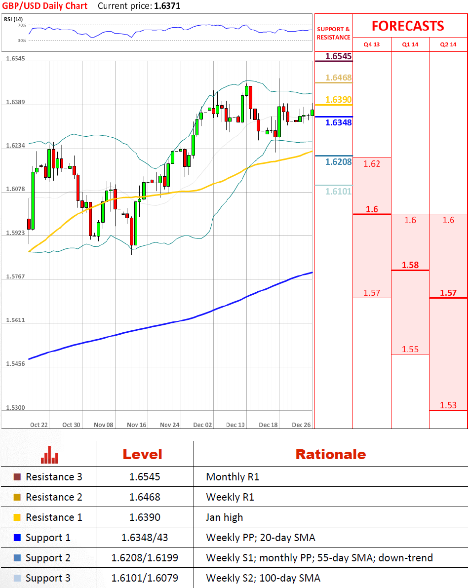
Task: Click 1.6545 level in Support & Resistance column
Action: pos(339,56)
